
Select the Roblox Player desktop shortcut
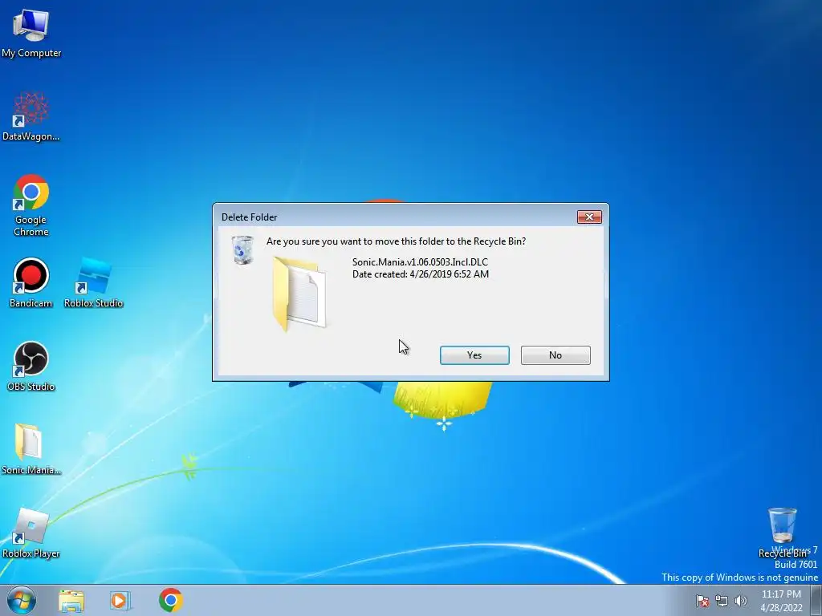[x=31, y=533]
